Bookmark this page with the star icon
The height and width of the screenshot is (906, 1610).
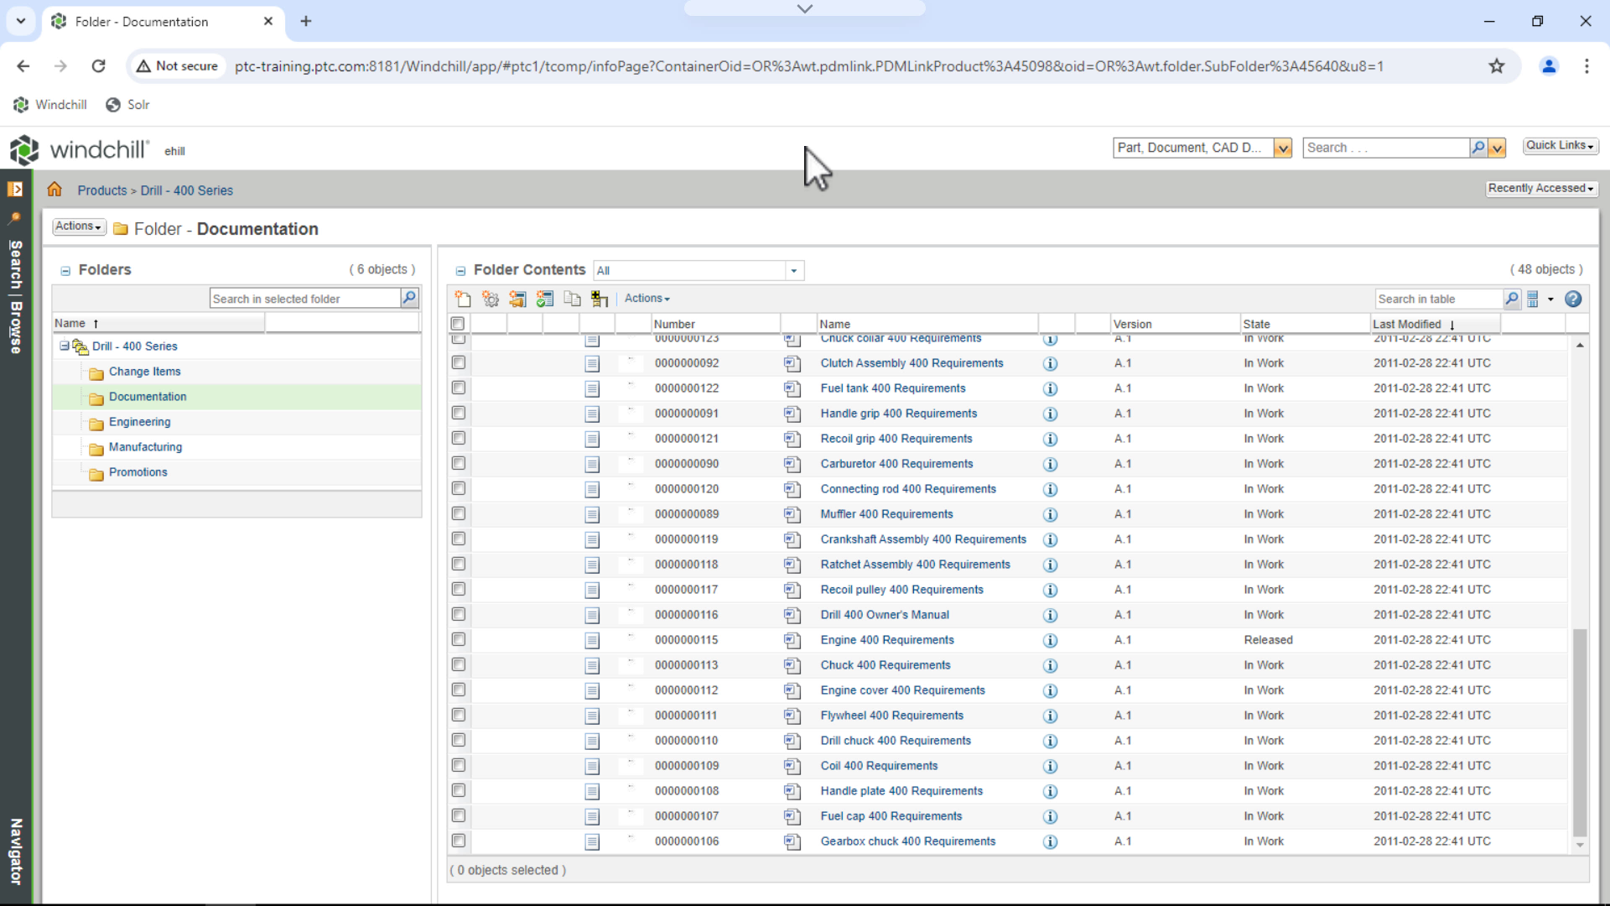(1497, 66)
